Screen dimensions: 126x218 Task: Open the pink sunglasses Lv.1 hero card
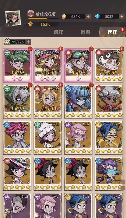click(x=78, y=138)
